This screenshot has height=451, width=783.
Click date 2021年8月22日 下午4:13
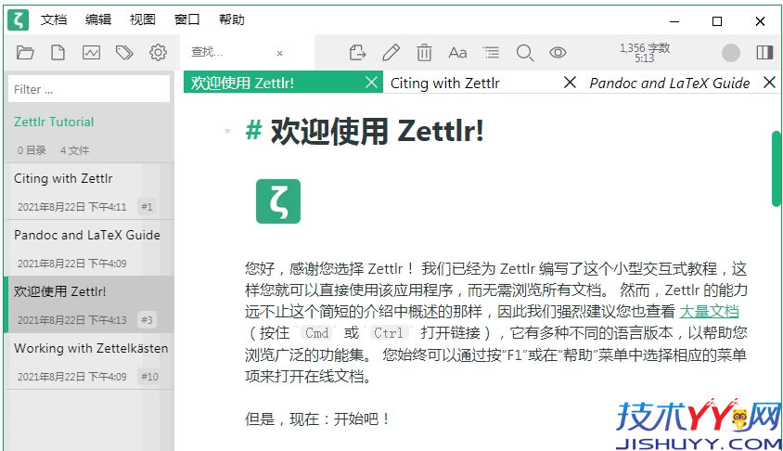pyautogui.click(x=72, y=320)
